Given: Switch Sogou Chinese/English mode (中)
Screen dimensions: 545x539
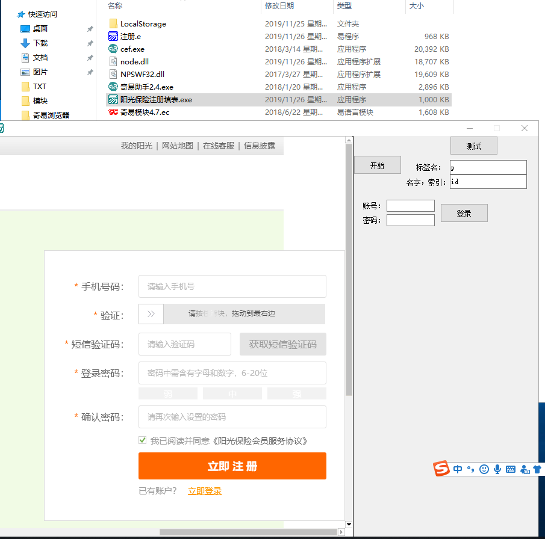Looking at the screenshot, I should point(458,470).
